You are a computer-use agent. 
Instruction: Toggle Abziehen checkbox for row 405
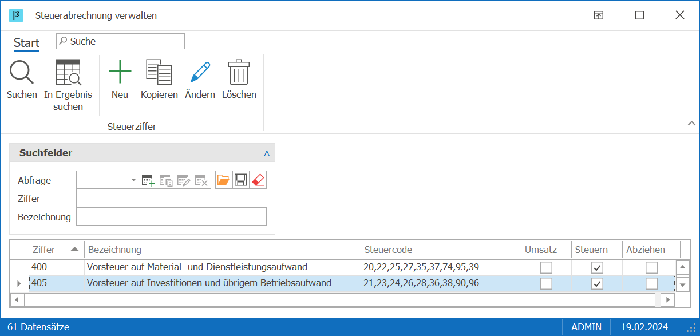651,283
